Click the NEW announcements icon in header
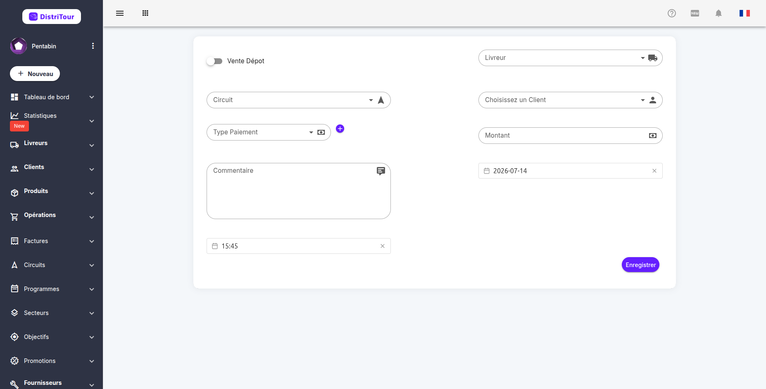766x389 pixels. (x=695, y=13)
